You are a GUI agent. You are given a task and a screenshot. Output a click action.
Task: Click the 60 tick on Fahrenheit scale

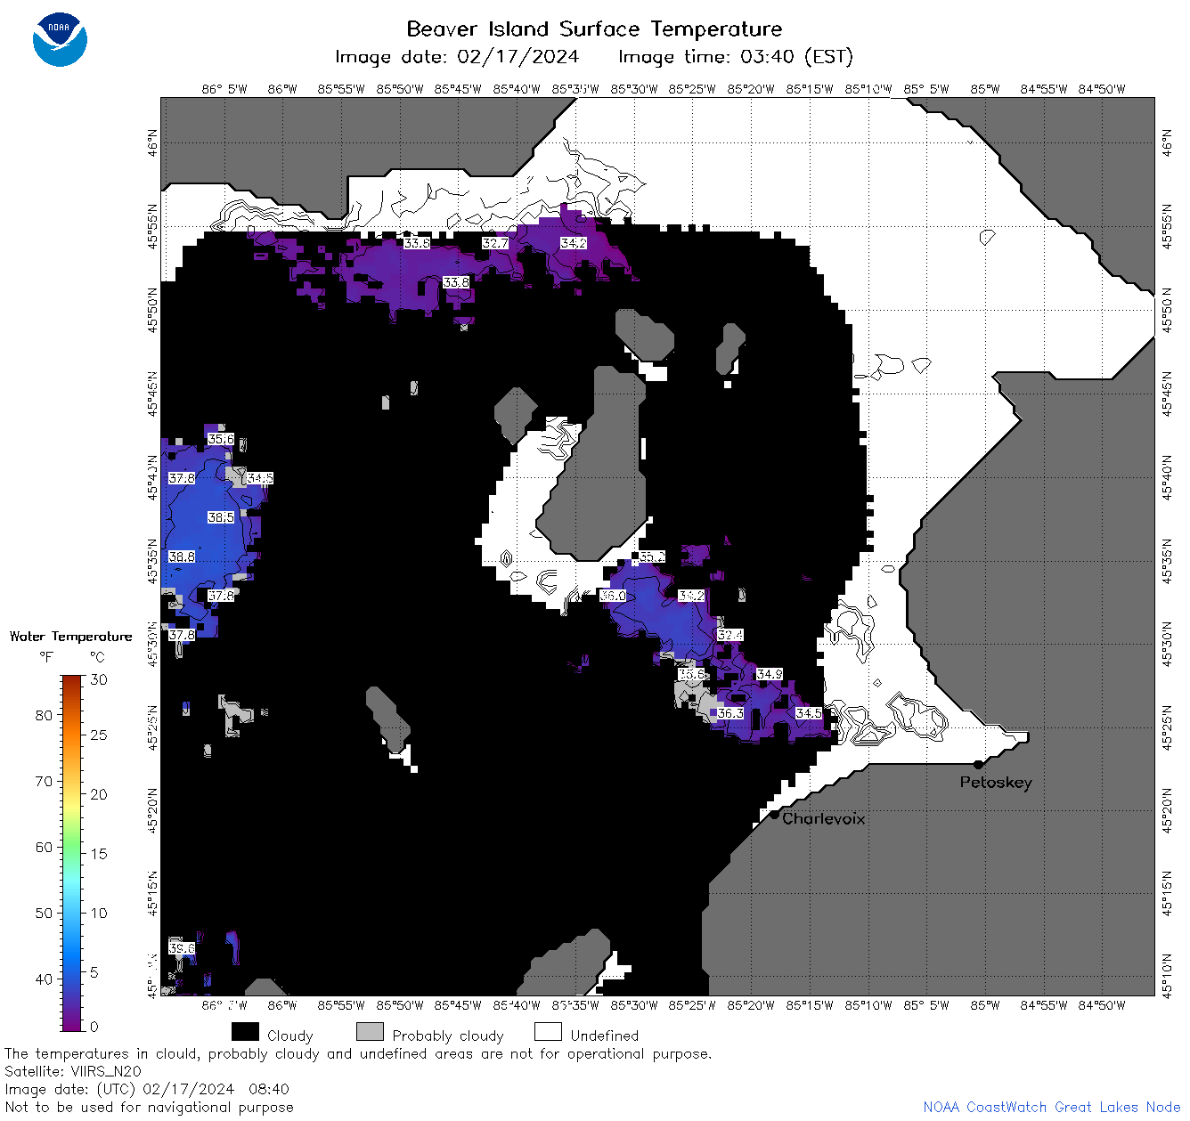coord(44,847)
